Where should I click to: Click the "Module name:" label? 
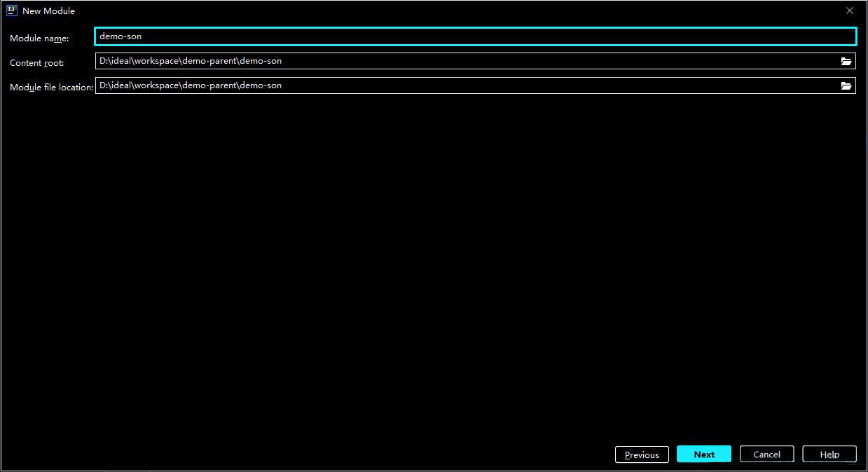(39, 38)
